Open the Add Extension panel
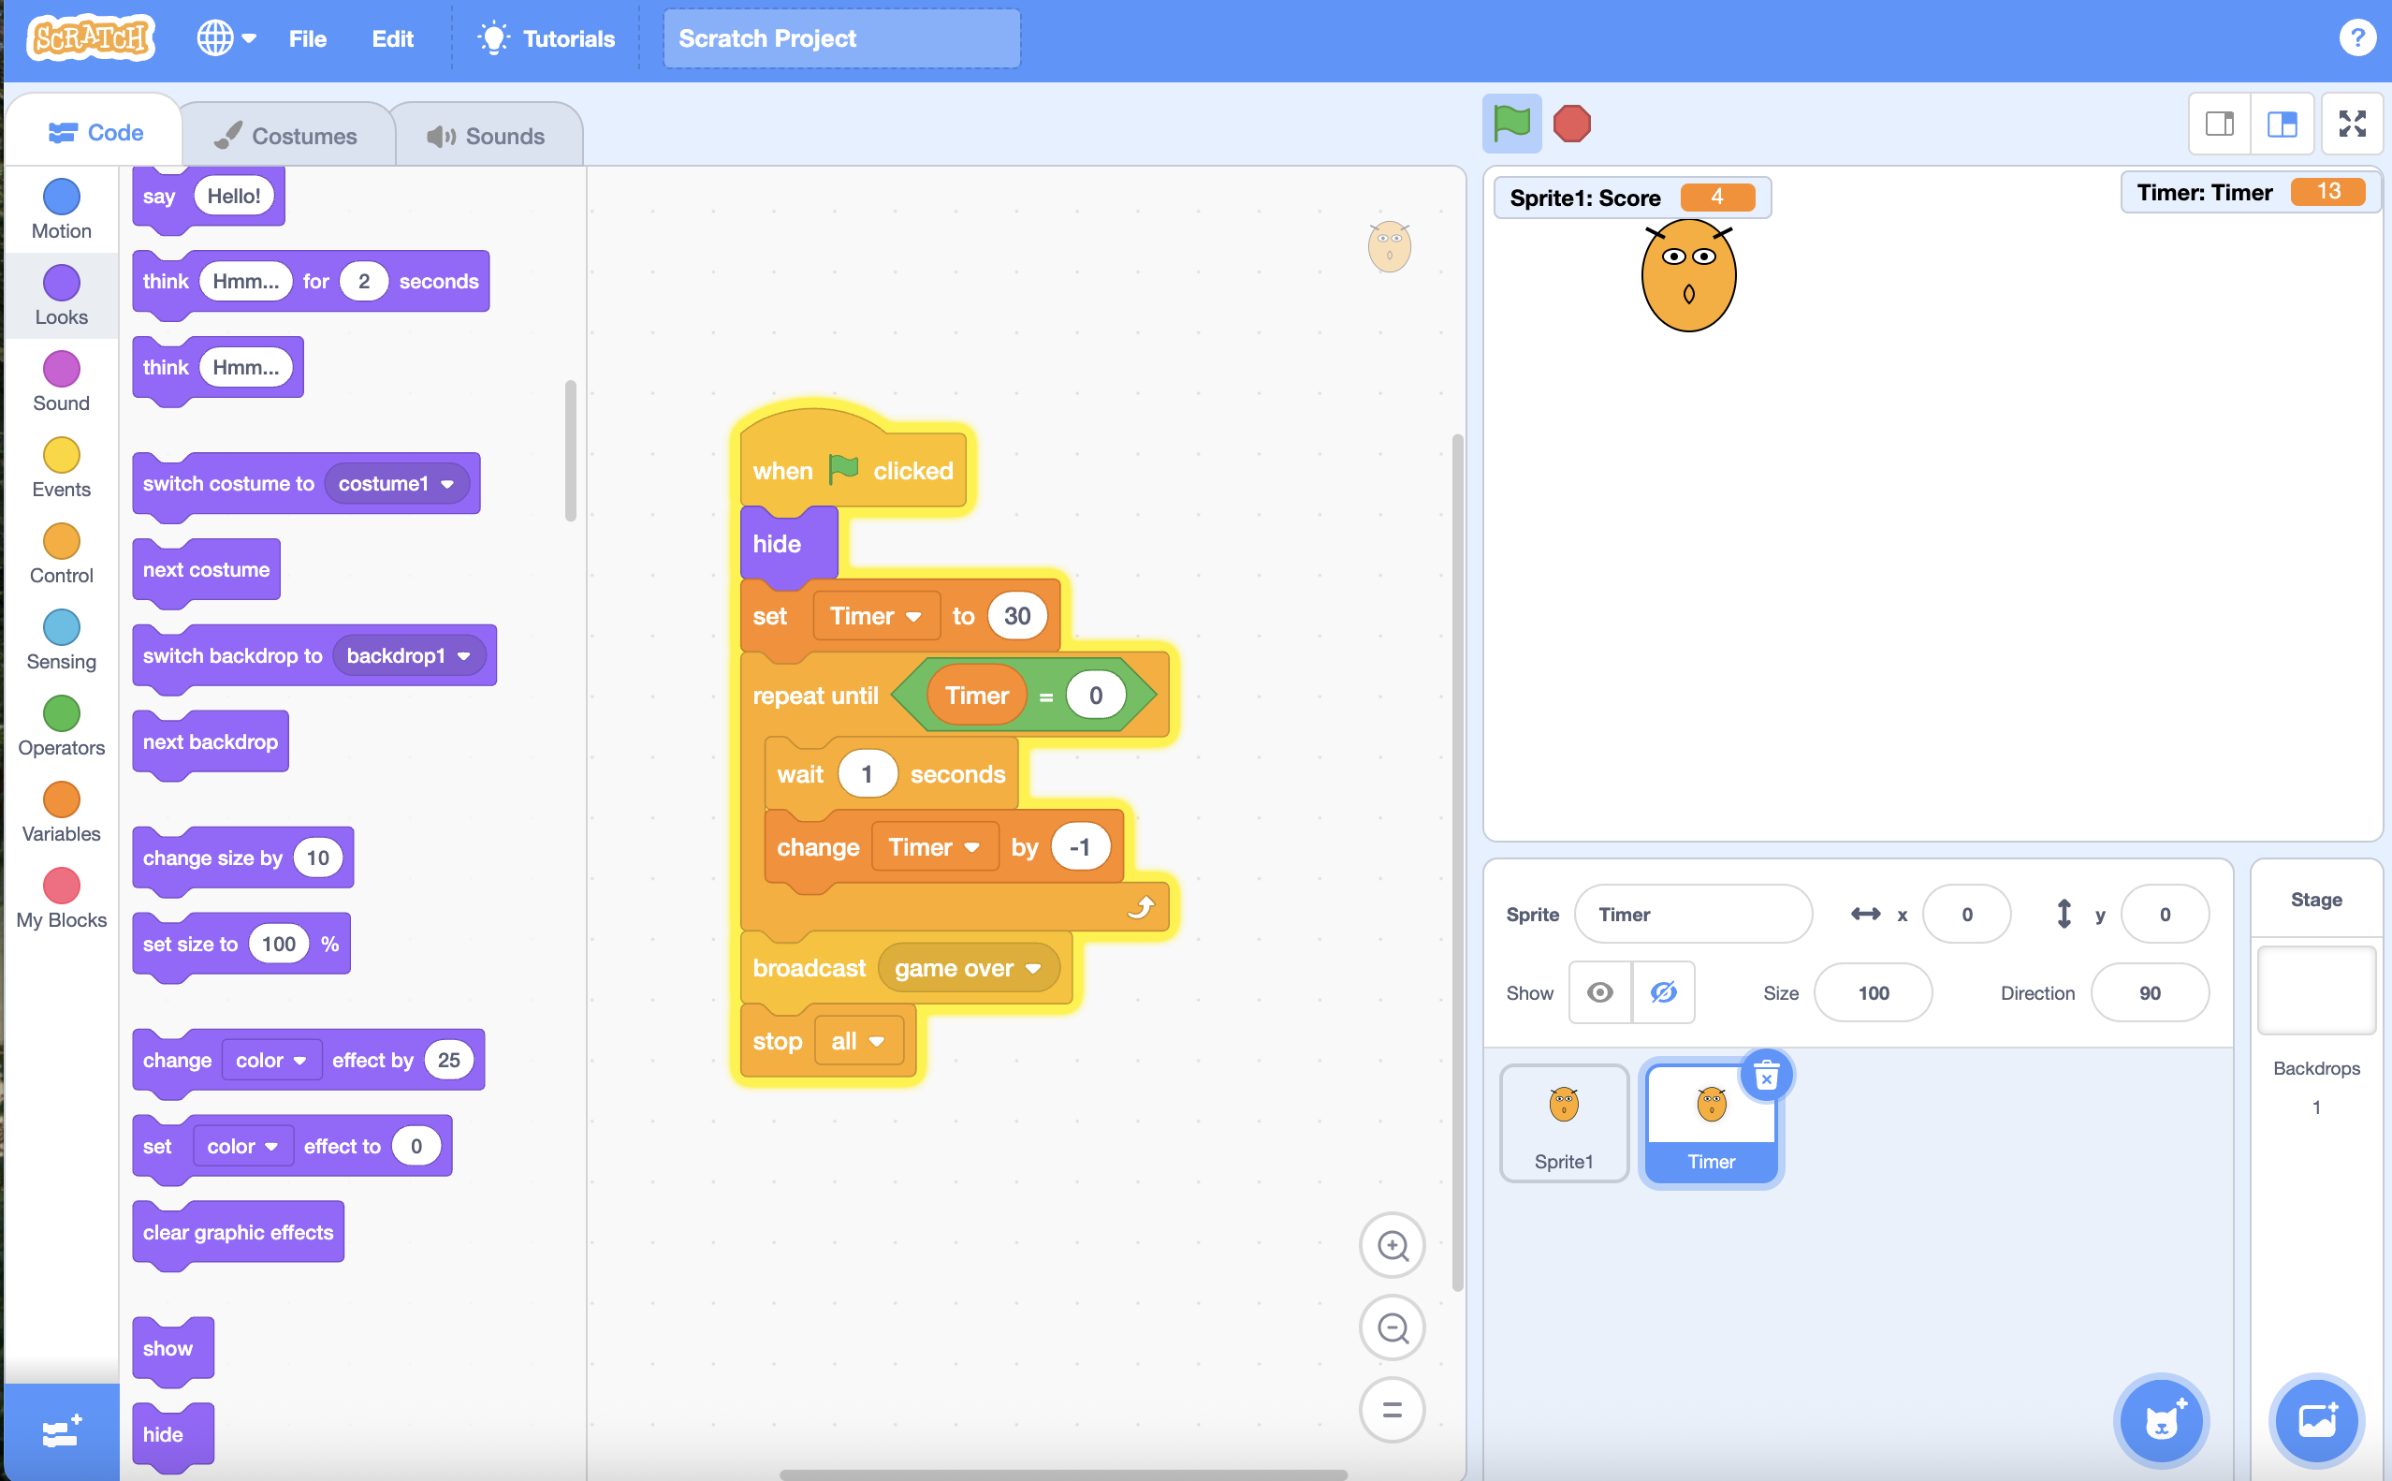 click(x=61, y=1432)
